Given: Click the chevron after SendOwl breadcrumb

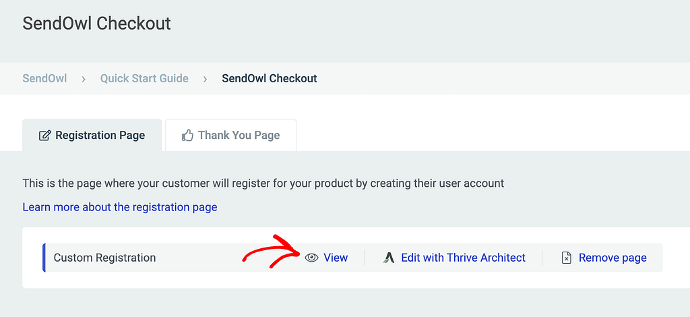Looking at the screenshot, I should pyautogui.click(x=84, y=80).
